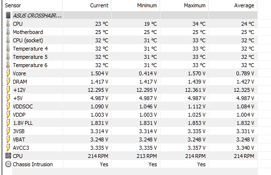This screenshot has width=271, height=175.
Task: Collapse the ASUS CROSSHAIR sensor group
Action: click(37, 16)
